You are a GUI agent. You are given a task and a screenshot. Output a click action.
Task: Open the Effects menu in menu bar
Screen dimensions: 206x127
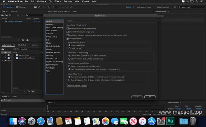[x=58, y=2]
